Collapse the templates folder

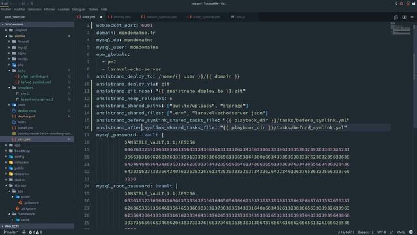pos(37,87)
